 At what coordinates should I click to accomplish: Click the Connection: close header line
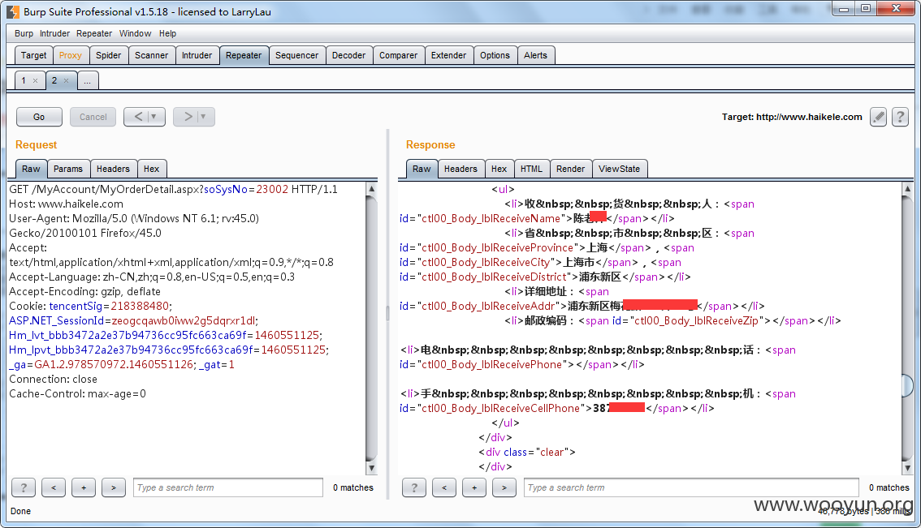pyautogui.click(x=53, y=379)
